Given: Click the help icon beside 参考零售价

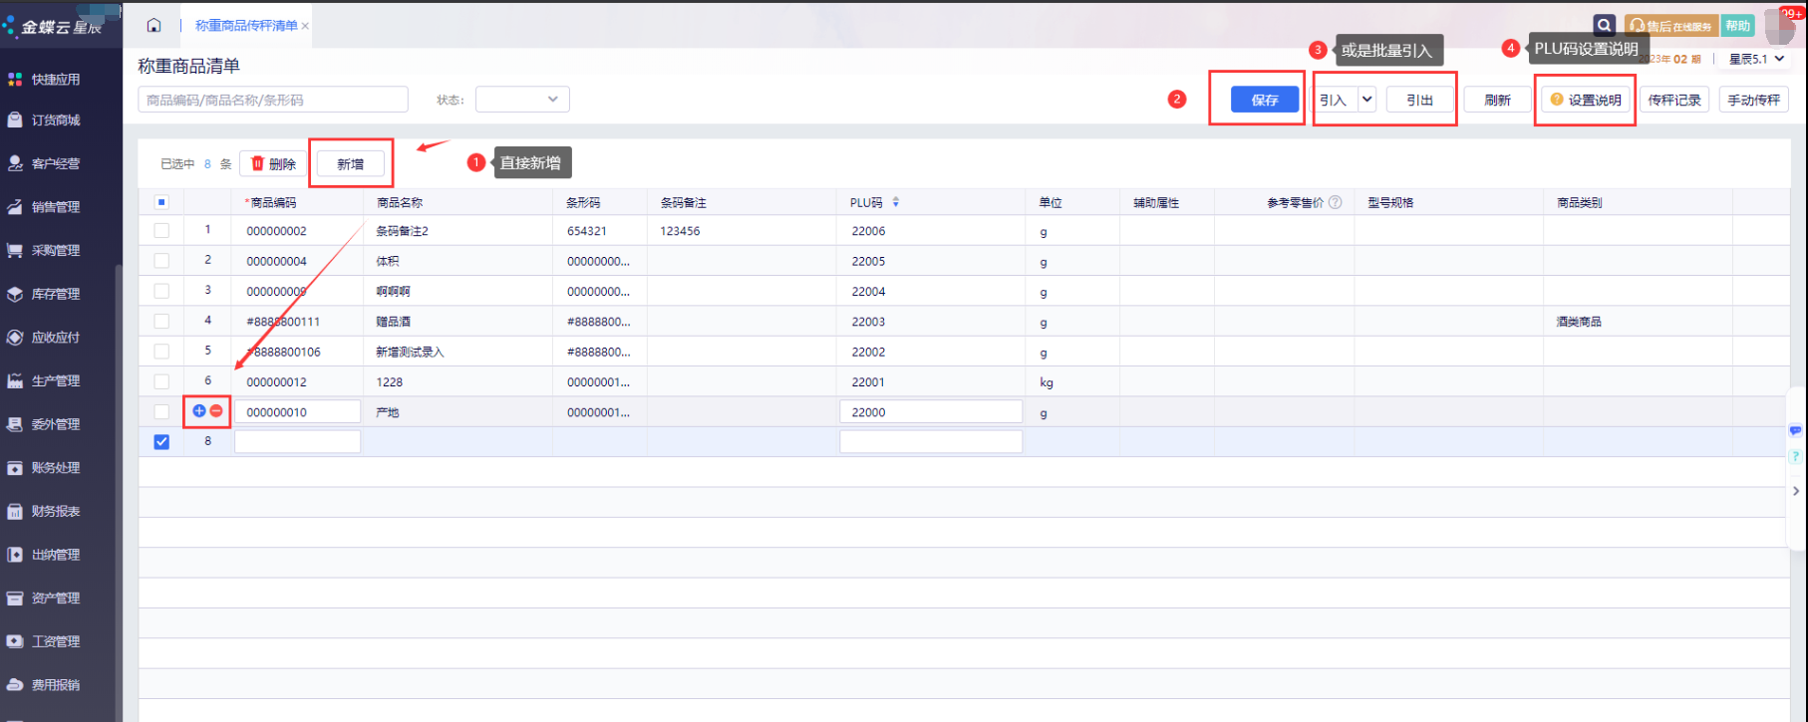Looking at the screenshot, I should pos(1336,202).
